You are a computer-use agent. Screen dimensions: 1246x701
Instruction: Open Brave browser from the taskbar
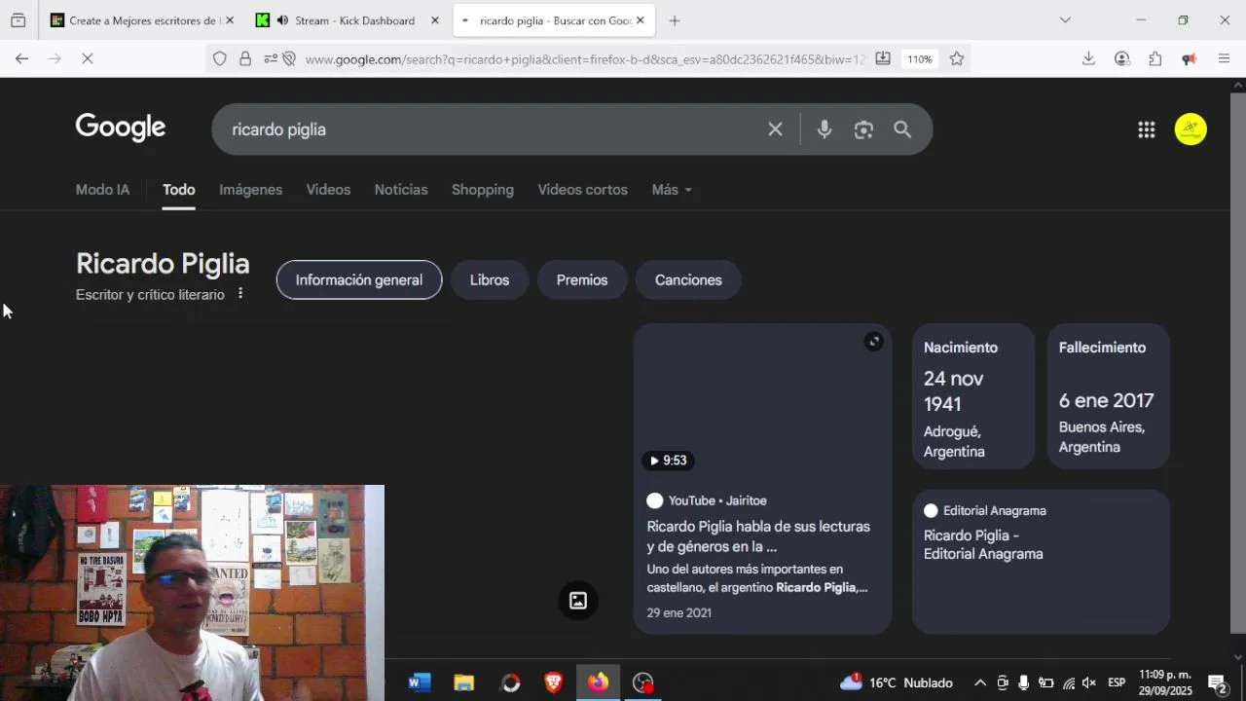554,683
